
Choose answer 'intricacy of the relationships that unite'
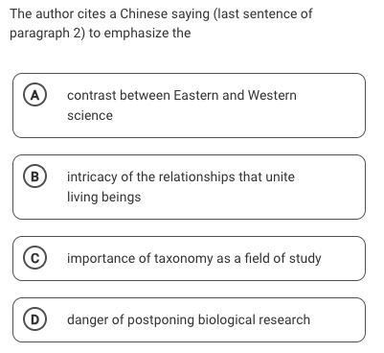tap(189, 187)
